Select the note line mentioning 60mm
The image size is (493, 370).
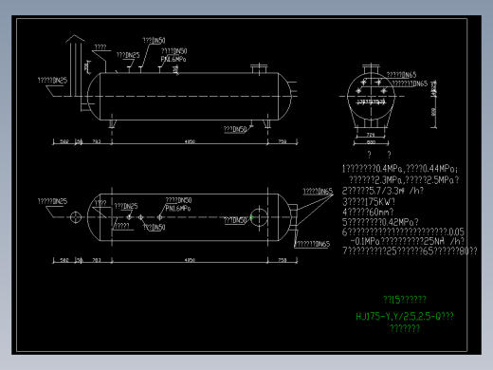[368, 212]
